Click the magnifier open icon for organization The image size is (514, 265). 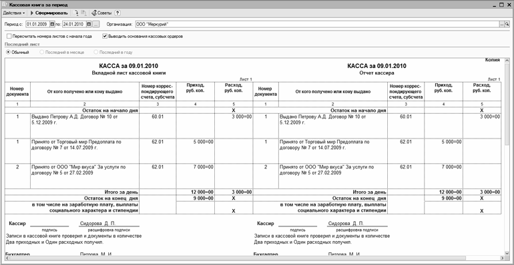[507, 24]
